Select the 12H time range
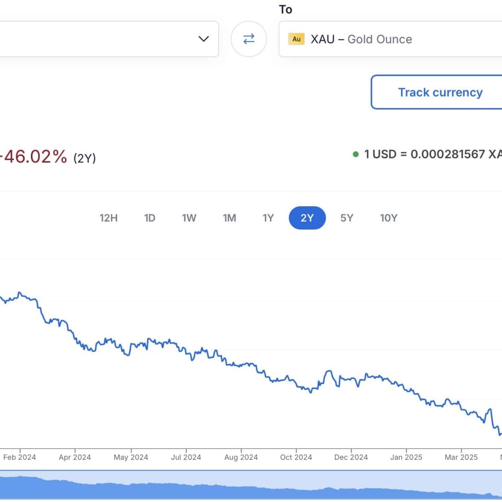This screenshot has width=502, height=502. (x=108, y=218)
